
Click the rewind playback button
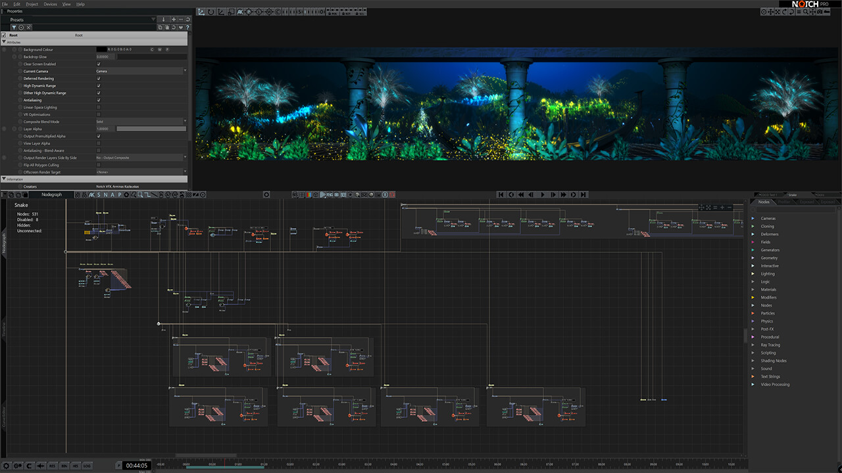[521, 194]
